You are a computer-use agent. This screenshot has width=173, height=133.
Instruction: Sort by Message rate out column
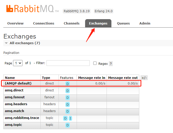coord(123,78)
